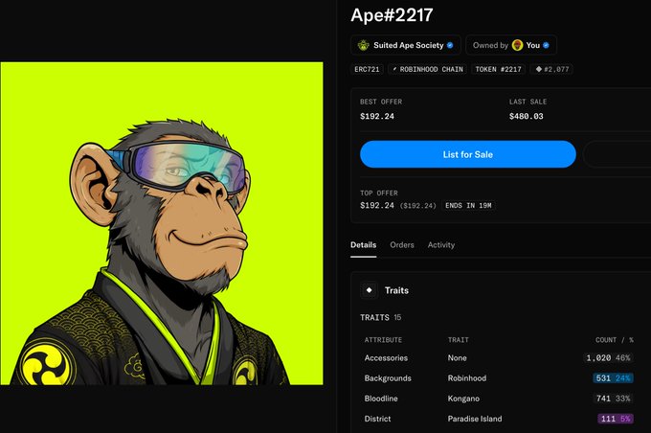
Task: Select the ROBINHOOD CHAIN tag
Action: tap(428, 69)
